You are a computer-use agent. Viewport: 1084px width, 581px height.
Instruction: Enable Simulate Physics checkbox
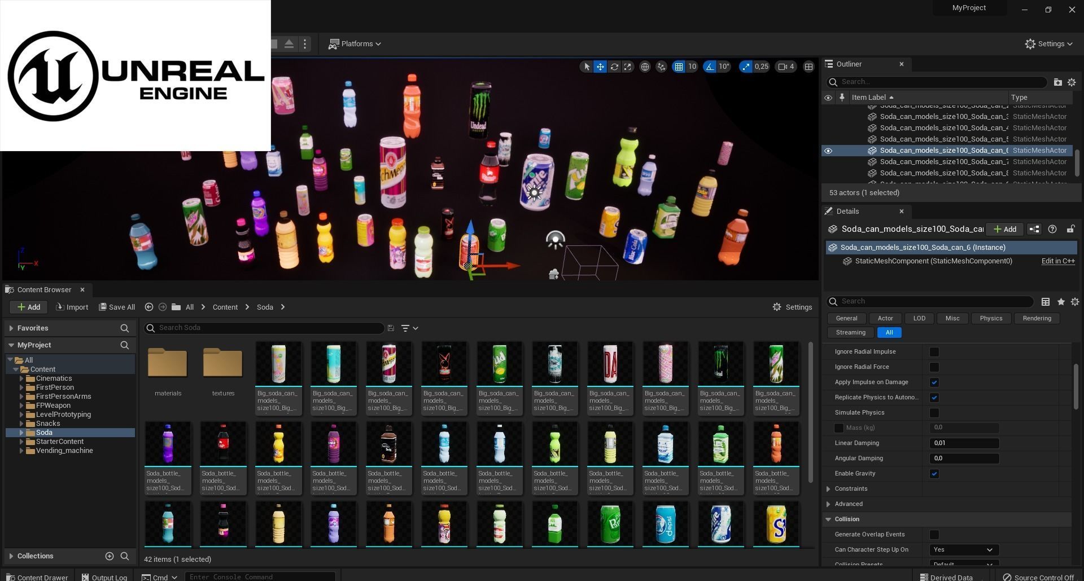point(934,413)
